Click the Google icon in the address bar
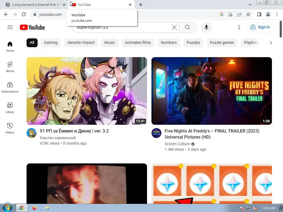The width and height of the screenshot is (283, 212). [222, 14]
